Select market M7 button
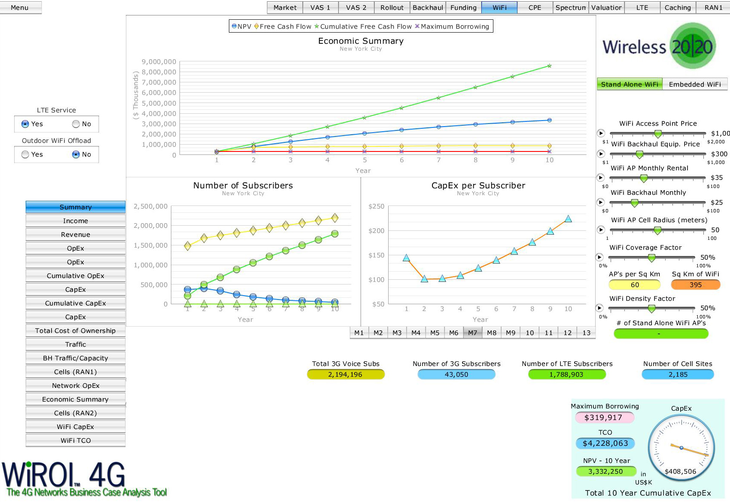Image resolution: width=730 pixels, height=502 pixels. [472, 333]
